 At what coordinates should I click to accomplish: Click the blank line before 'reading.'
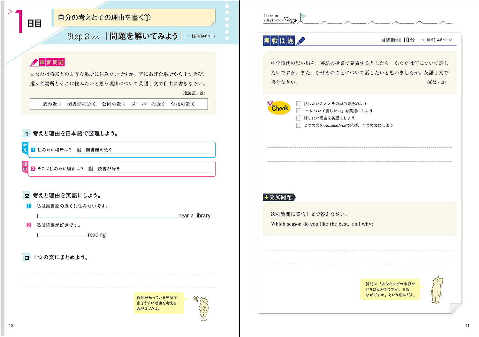pos(63,235)
